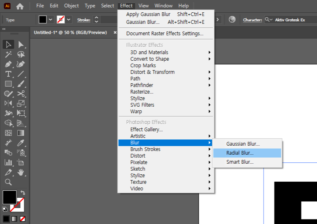Open the control bar stroke swatch dropdown
Image resolution: width=317 pixels, height=224 pixels.
point(69,20)
